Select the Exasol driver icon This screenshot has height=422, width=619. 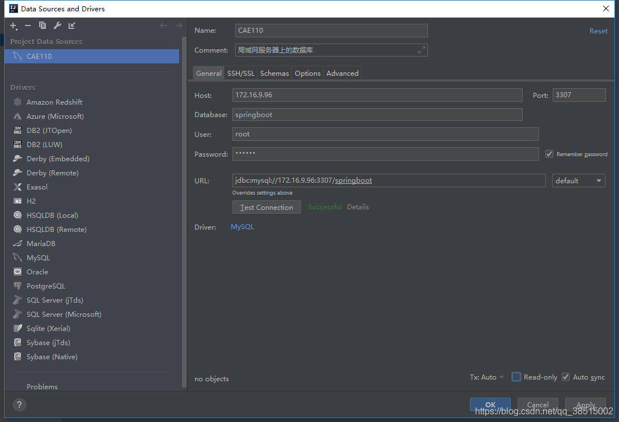point(18,187)
